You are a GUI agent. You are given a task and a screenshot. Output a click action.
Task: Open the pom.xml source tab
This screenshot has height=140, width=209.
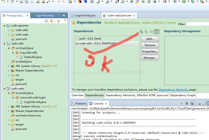click(163, 95)
